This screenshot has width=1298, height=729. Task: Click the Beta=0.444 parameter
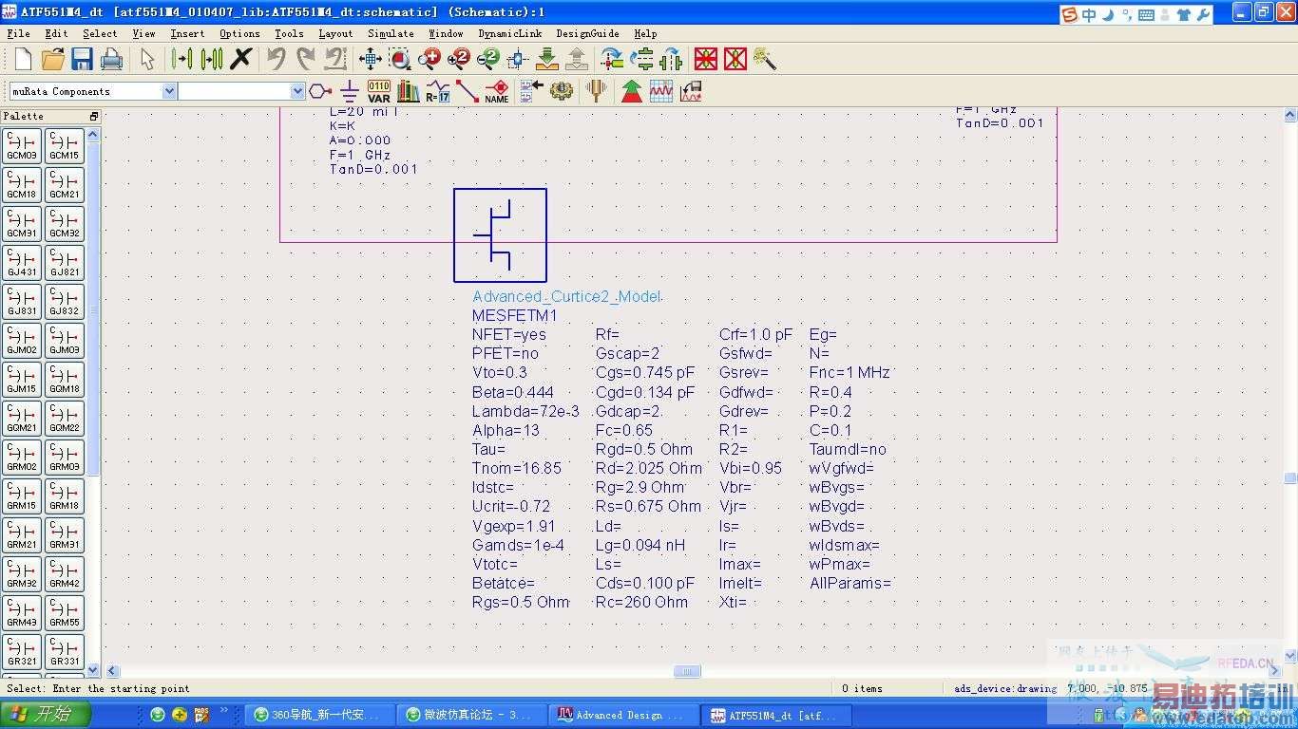(512, 392)
